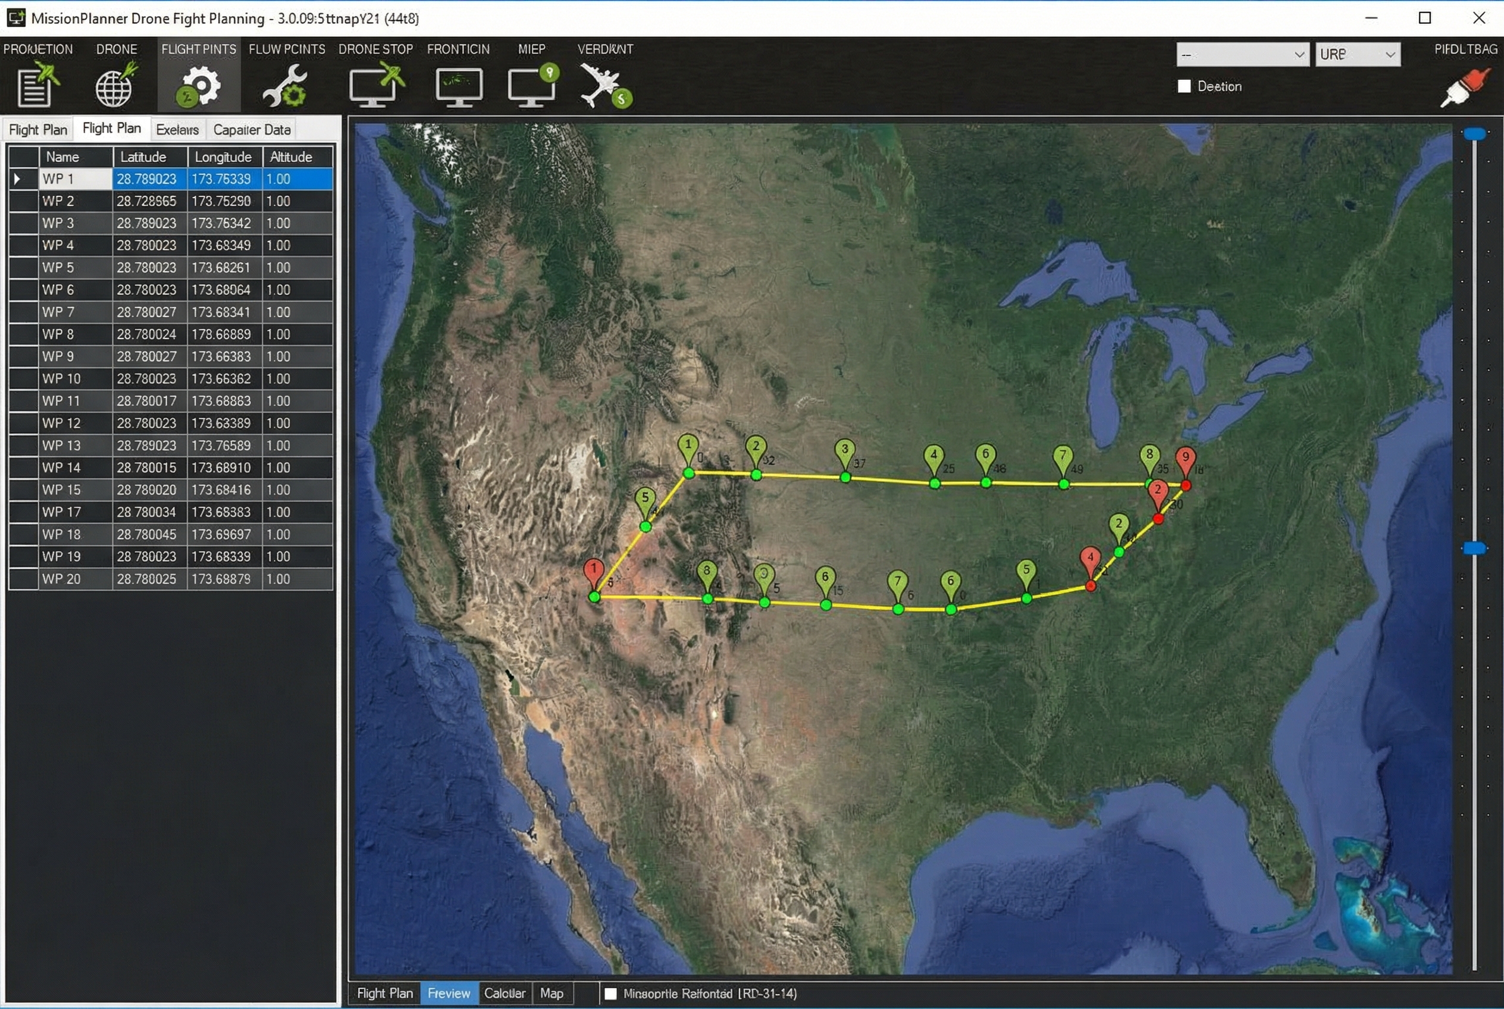The width and height of the screenshot is (1504, 1009).
Task: Click the wrench and gear icon
Action: pyautogui.click(x=285, y=86)
